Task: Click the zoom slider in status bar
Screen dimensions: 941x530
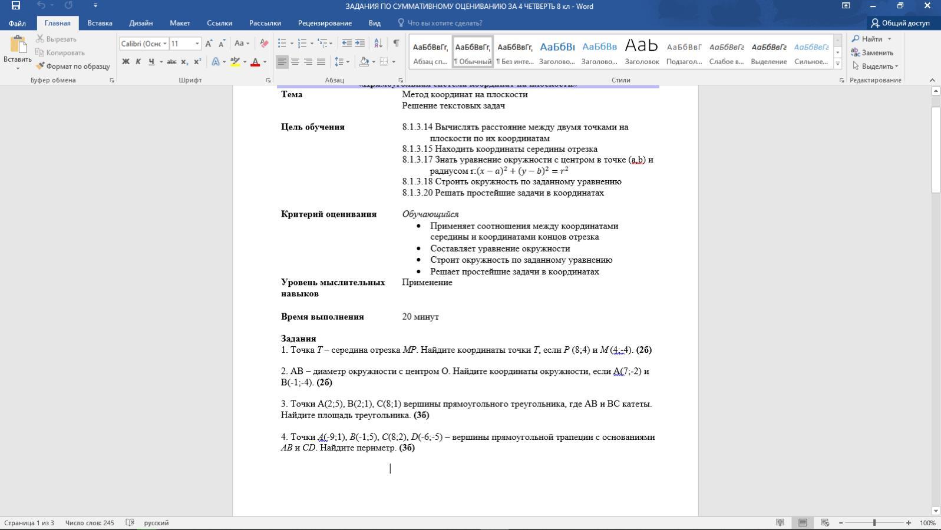Action: 874,522
